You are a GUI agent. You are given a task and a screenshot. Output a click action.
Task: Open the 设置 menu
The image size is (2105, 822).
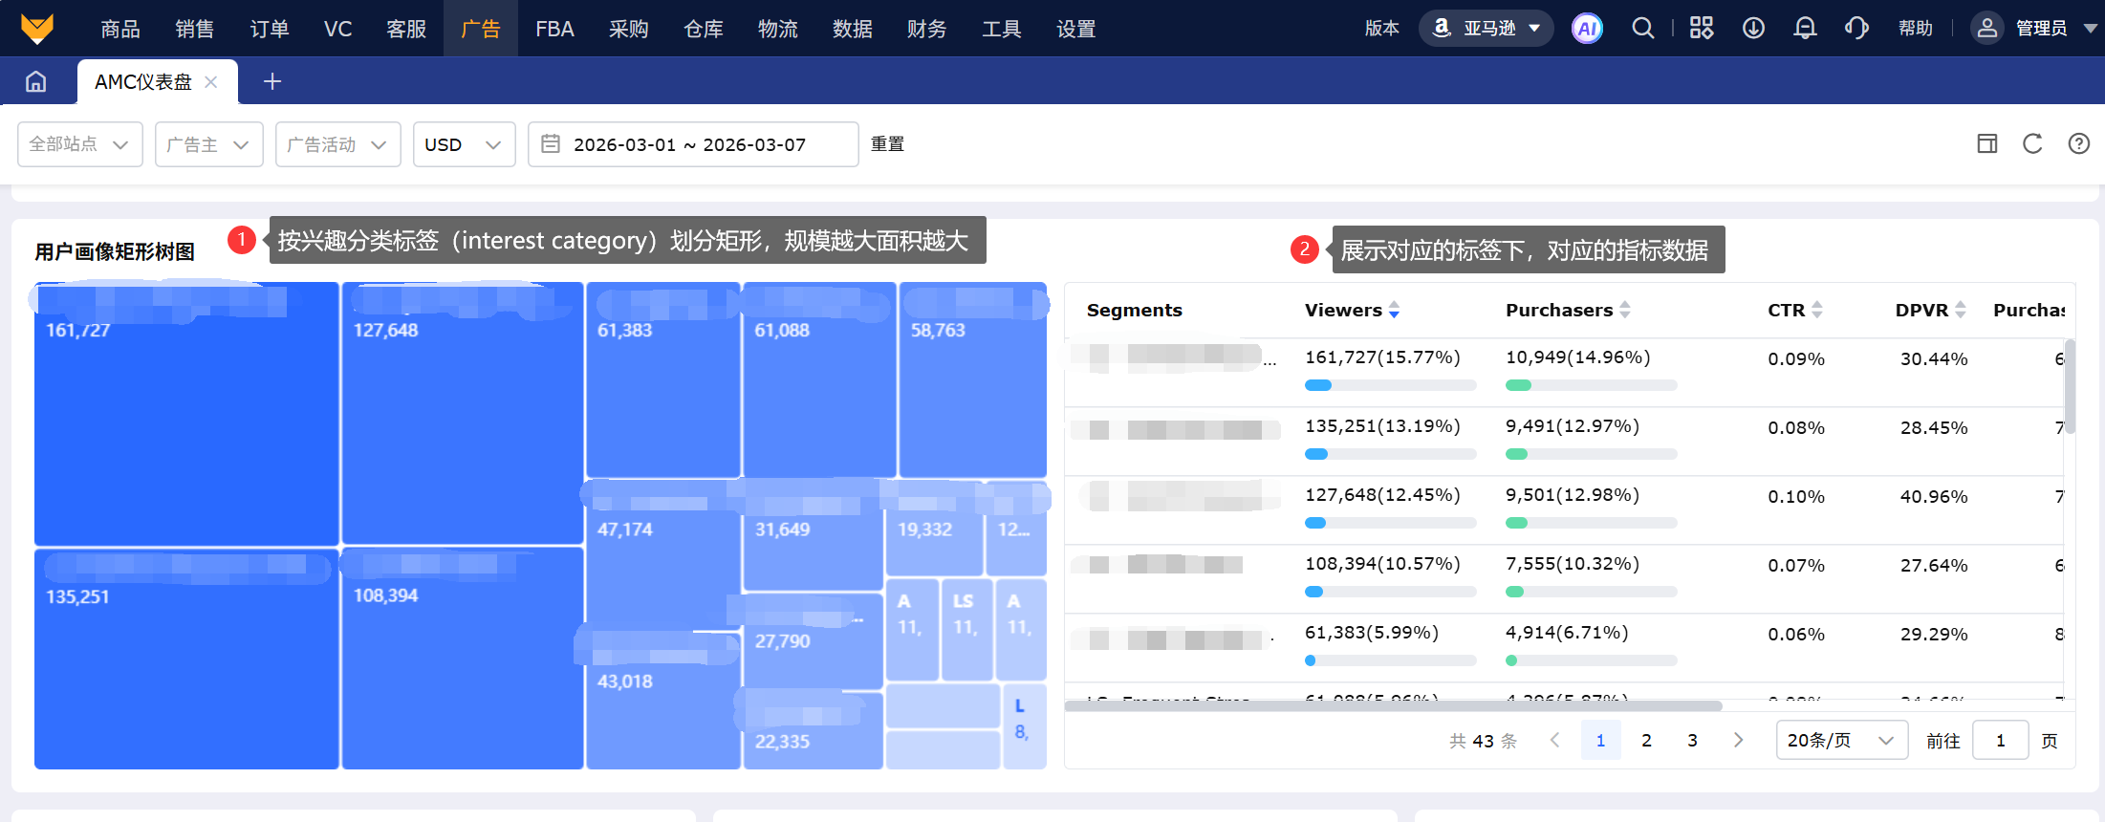coord(1076,29)
